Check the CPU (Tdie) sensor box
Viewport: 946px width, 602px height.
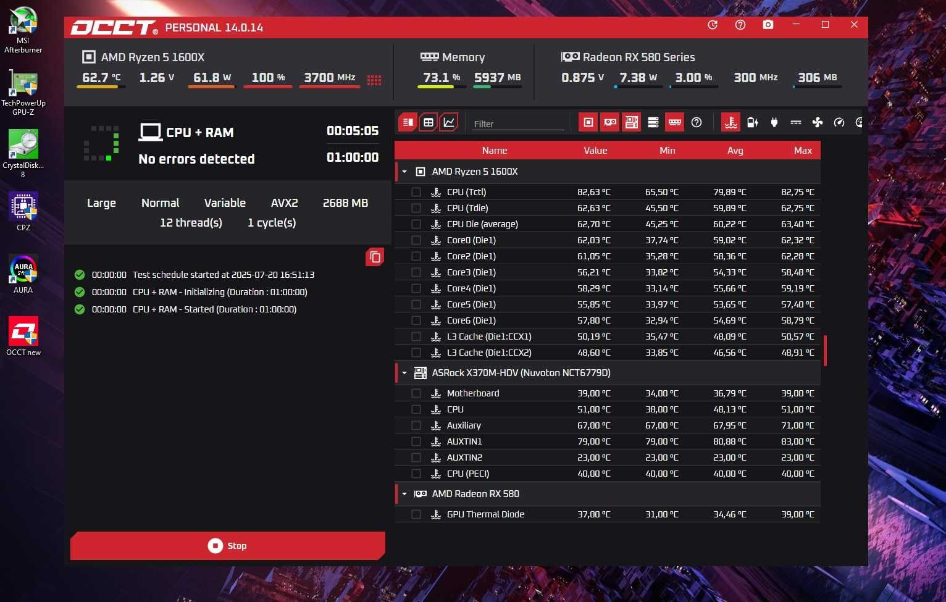point(416,208)
